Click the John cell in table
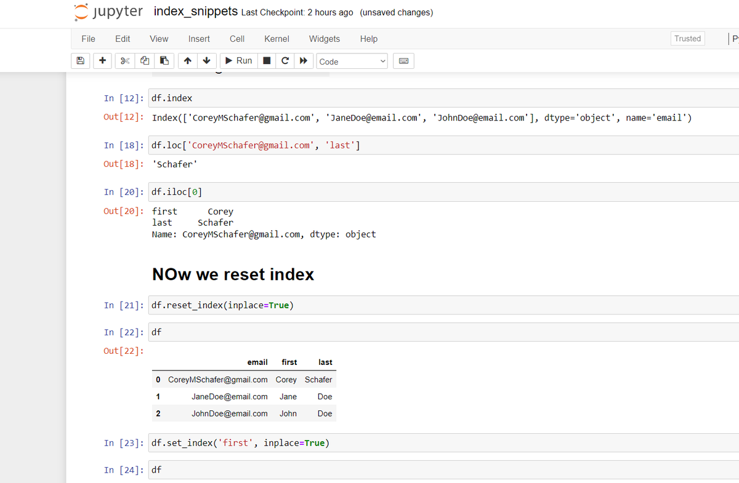The width and height of the screenshot is (739, 483). (x=288, y=414)
